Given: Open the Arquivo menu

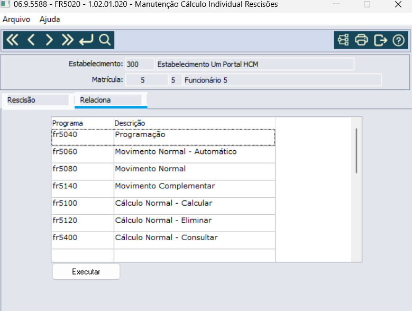Looking at the screenshot, I should [x=16, y=19].
